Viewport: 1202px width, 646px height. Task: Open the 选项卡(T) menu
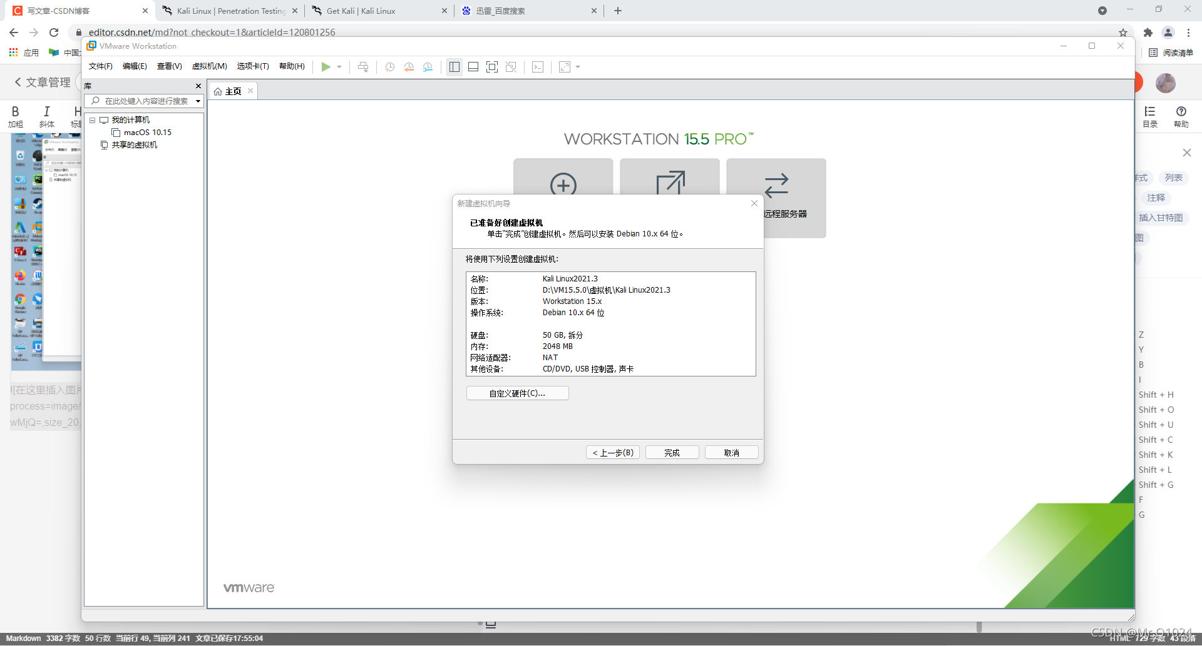tap(253, 66)
